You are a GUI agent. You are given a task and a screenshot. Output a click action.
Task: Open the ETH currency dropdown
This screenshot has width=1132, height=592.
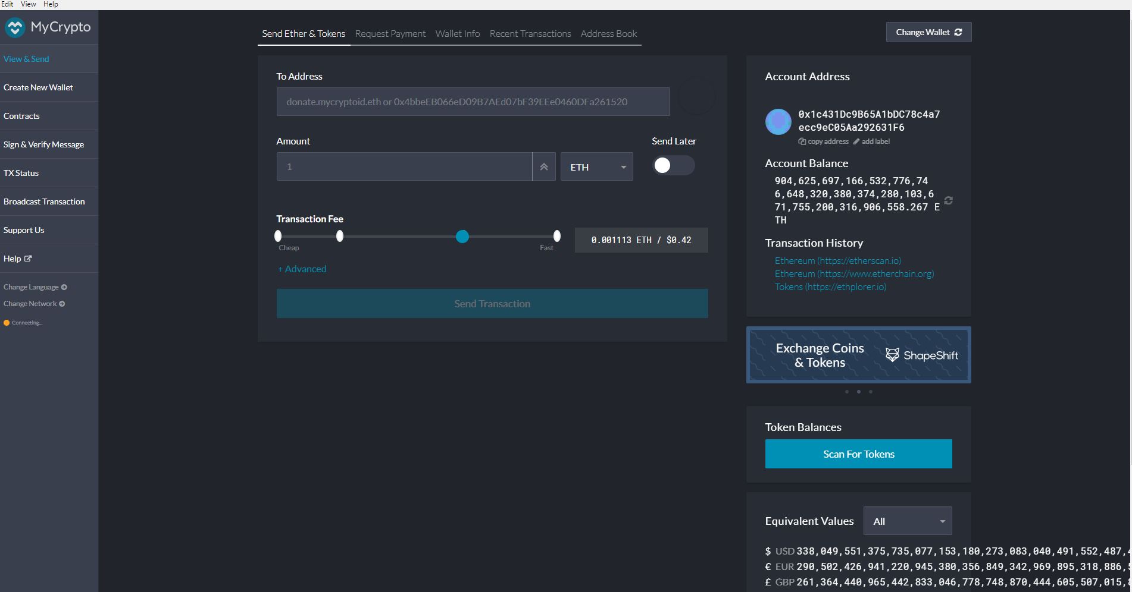pos(597,167)
